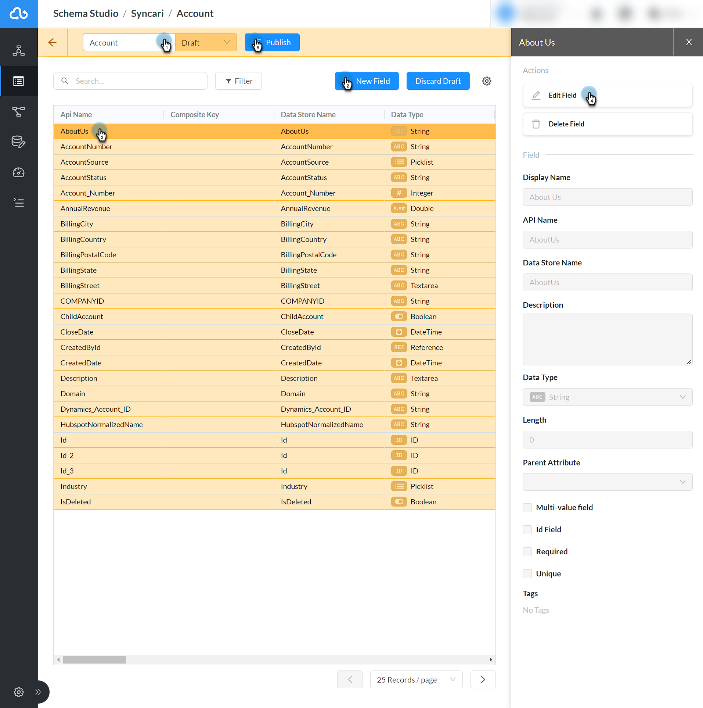Viewport: 703px width, 708px height.
Task: Toggle the Id Field checkbox
Action: tap(527, 530)
